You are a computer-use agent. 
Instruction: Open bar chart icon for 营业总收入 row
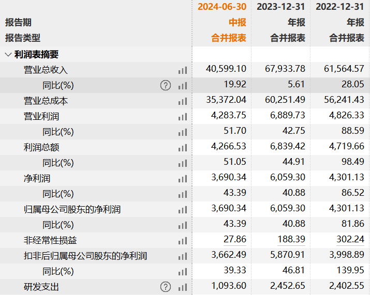point(183,70)
